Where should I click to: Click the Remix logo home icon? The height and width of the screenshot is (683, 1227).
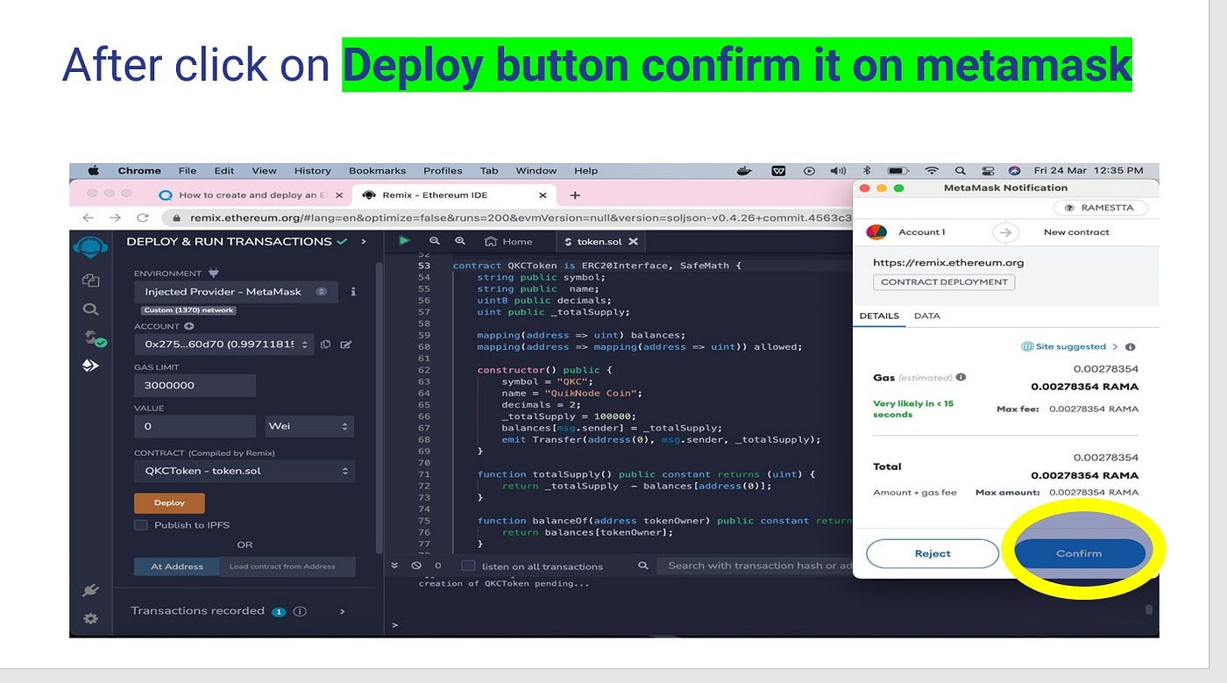pos(91,246)
